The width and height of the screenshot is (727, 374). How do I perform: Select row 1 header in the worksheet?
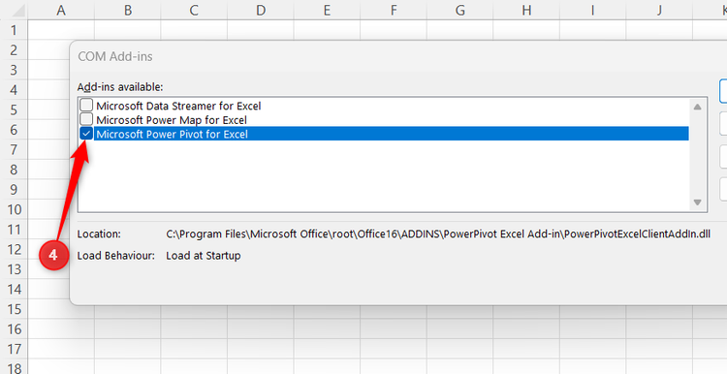[14, 30]
